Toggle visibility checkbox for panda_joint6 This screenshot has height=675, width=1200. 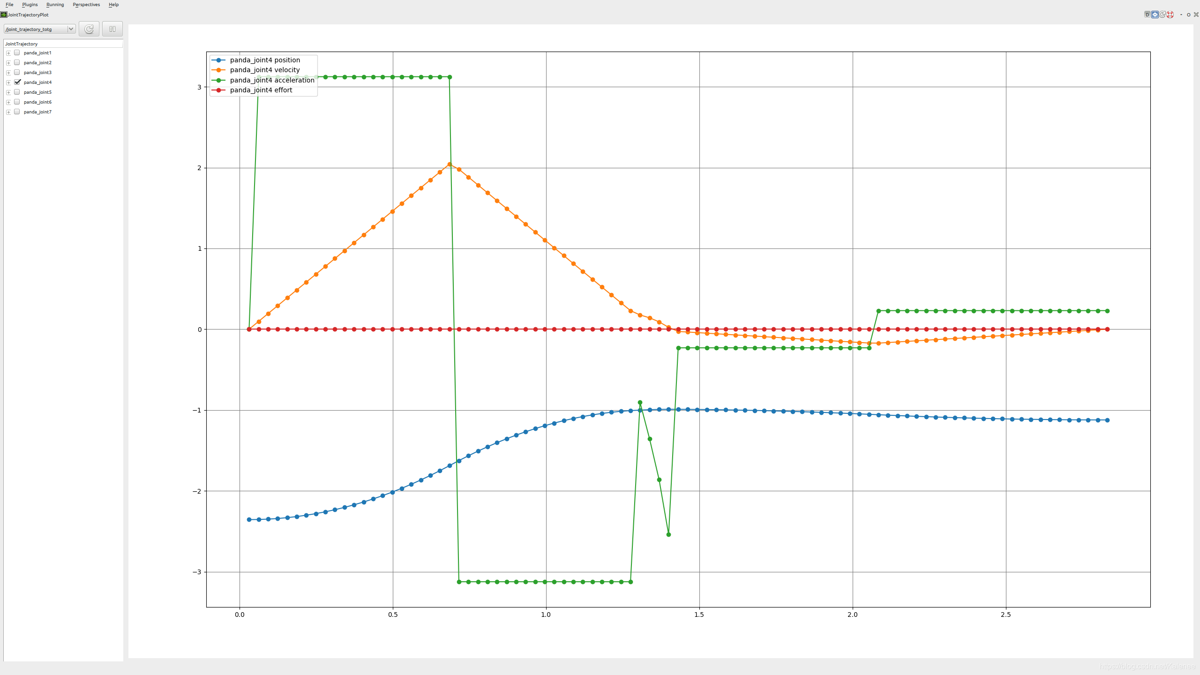point(16,101)
